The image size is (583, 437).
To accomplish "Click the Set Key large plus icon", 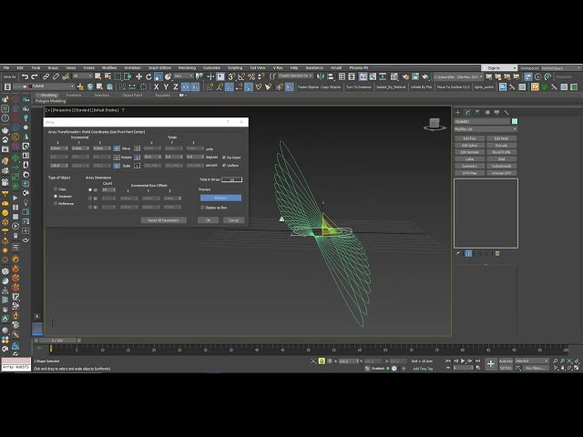I will [491, 364].
